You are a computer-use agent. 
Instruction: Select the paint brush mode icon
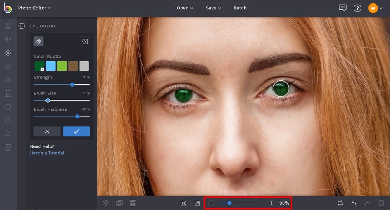point(38,41)
